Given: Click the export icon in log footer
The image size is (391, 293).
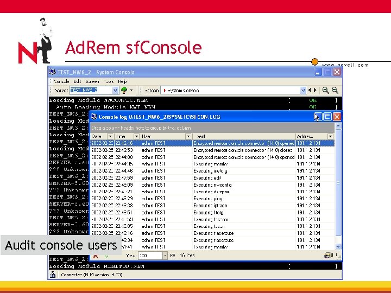Looking at the screenshot, I should 329,256.
